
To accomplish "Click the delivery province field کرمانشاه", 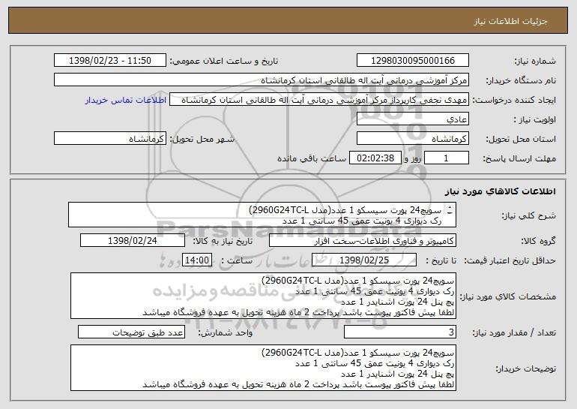I will coord(412,139).
